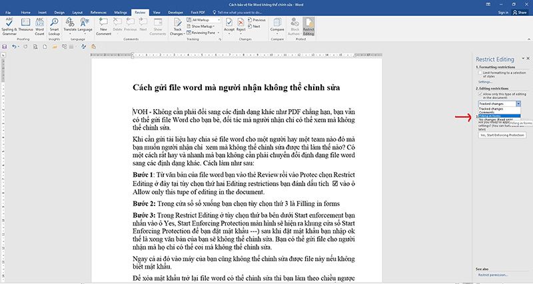The height and width of the screenshot is (284, 533).
Task: Click the document heading text
Action: coord(237,88)
